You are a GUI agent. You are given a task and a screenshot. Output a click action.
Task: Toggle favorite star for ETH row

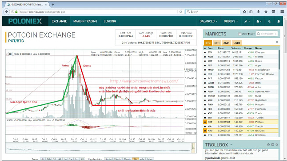pyautogui.click(x=205, y=52)
